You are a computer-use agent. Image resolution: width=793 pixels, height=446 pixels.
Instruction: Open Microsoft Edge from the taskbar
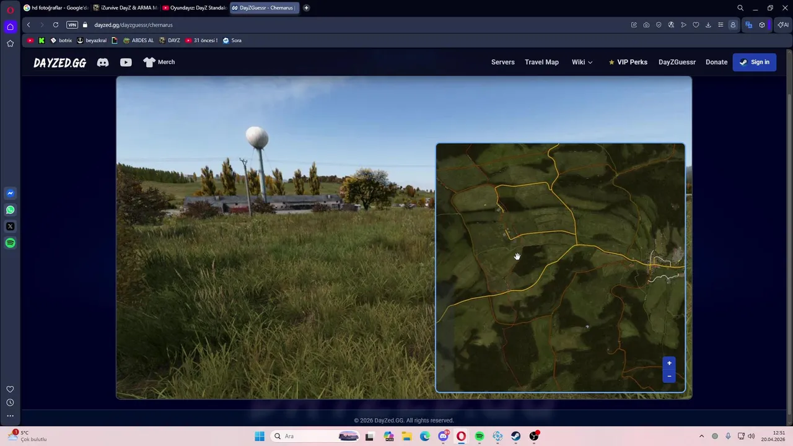(x=425, y=436)
